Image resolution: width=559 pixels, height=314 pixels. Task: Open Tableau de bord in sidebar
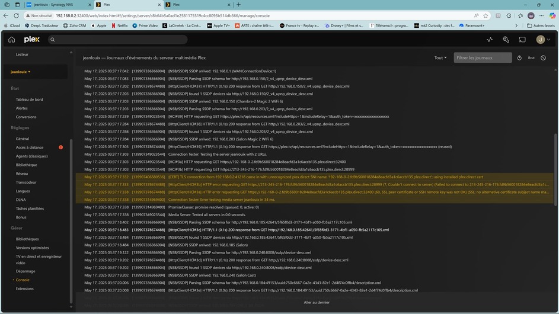[29, 100]
